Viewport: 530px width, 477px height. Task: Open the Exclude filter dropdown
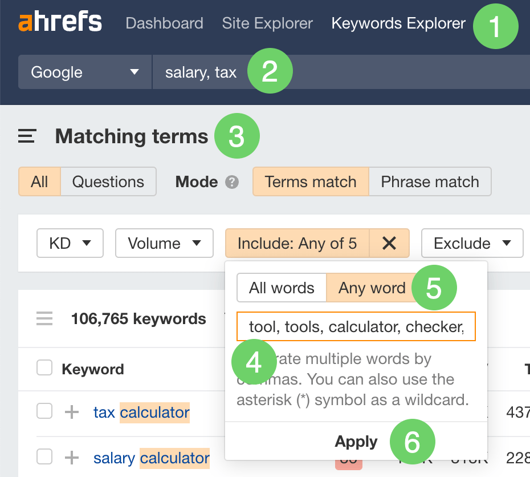[472, 243]
